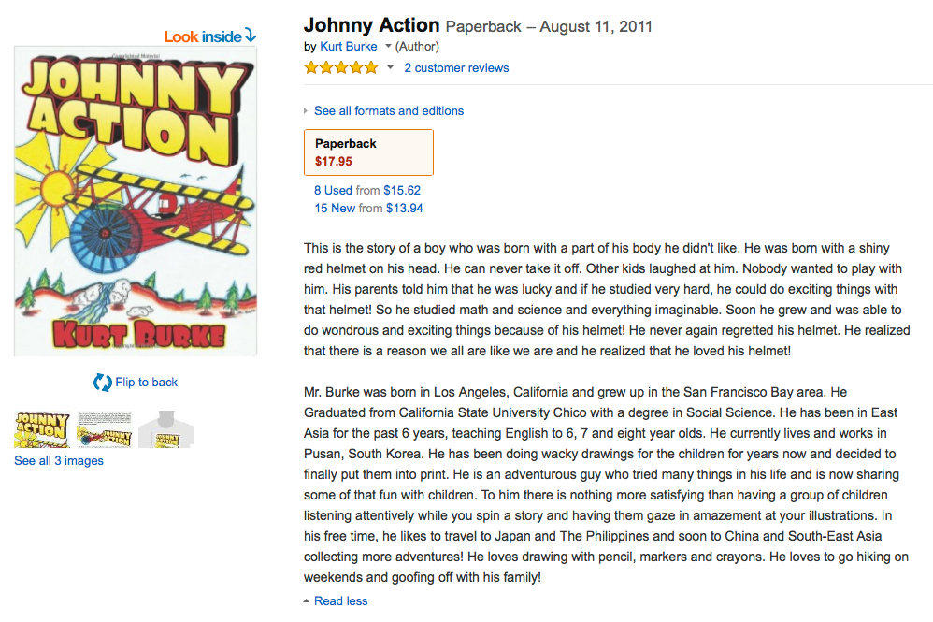Click the Flip to back rotate icon
Image resolution: width=933 pixels, height=622 pixels.
[102, 383]
